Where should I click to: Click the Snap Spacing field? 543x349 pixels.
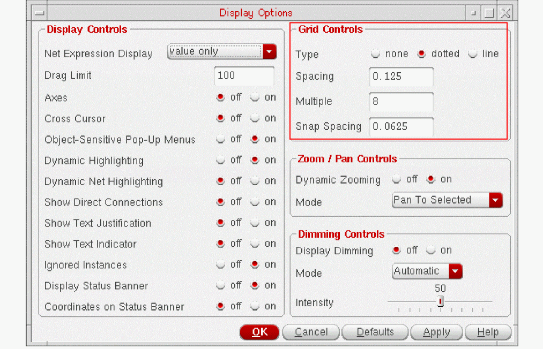(401, 127)
